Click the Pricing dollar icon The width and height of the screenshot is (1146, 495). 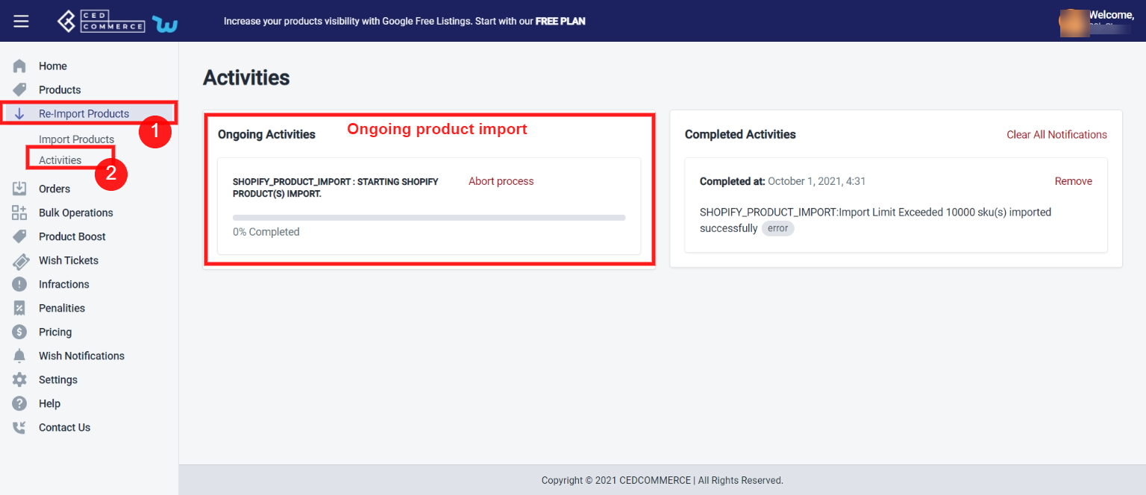(x=20, y=332)
